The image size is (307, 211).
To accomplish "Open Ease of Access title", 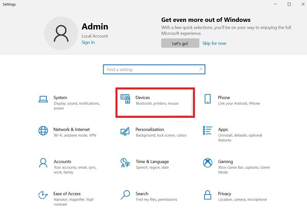I will pos(67,194).
